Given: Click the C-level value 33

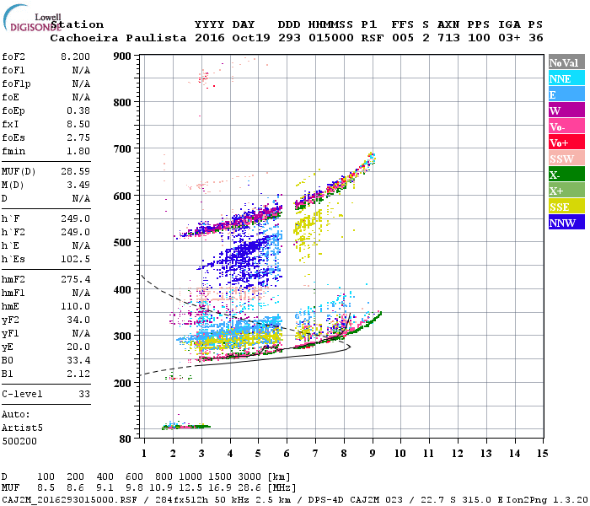Looking at the screenshot, I should (x=84, y=394).
